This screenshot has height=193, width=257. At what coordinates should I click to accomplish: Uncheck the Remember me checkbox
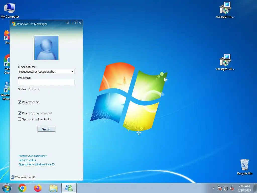point(20,102)
